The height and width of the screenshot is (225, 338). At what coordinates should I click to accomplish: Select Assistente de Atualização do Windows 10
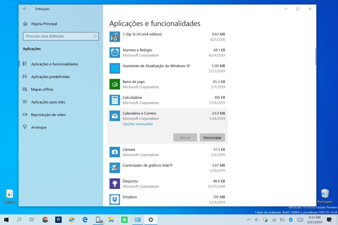(x=156, y=66)
